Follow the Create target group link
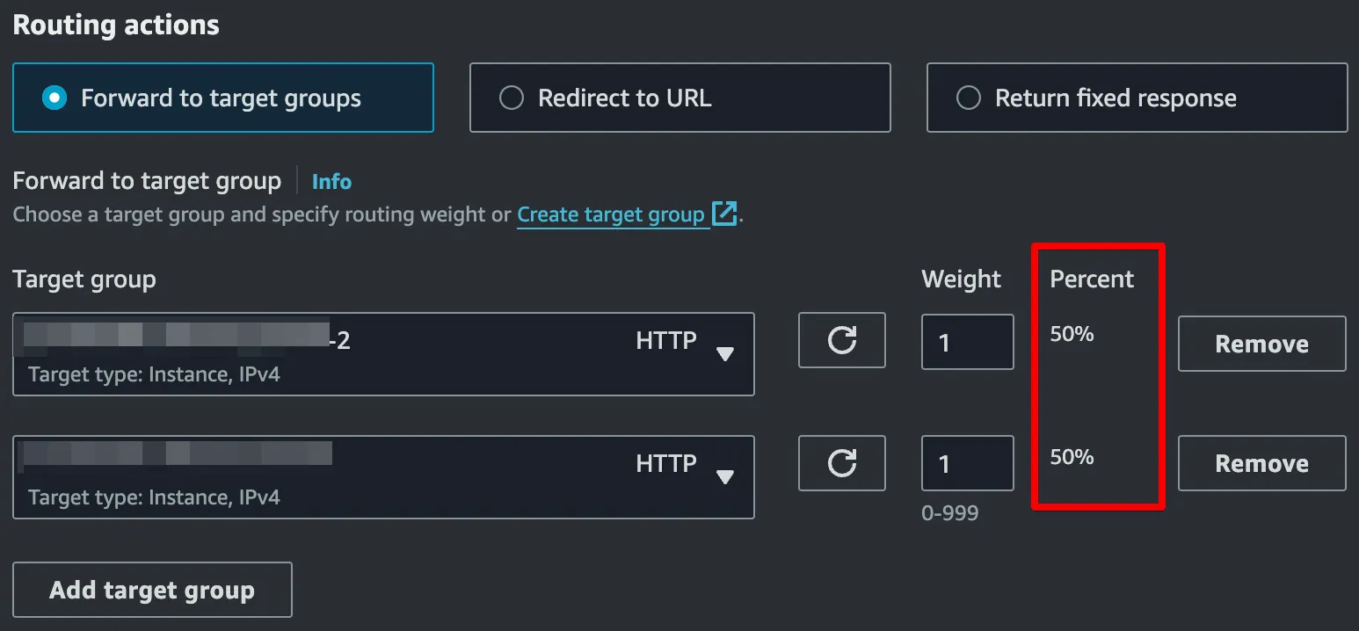1359x631 pixels. (x=611, y=214)
